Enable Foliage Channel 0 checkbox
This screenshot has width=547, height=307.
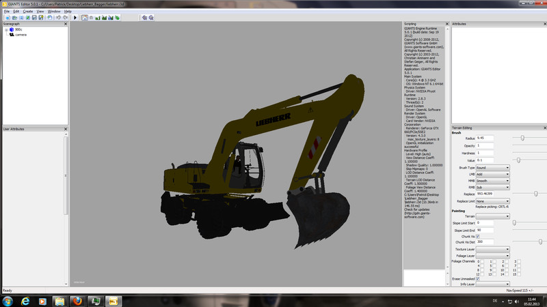(482, 261)
